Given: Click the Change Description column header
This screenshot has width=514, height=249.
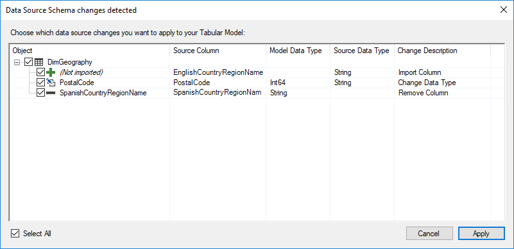Looking at the screenshot, I should click(443, 51).
